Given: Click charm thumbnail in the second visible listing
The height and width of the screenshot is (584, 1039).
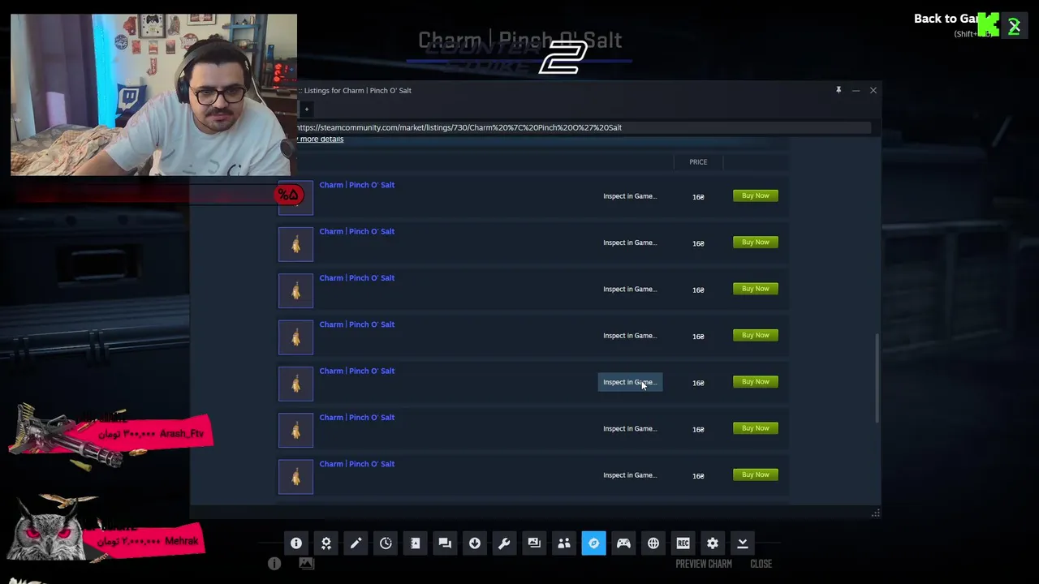Looking at the screenshot, I should (x=295, y=244).
